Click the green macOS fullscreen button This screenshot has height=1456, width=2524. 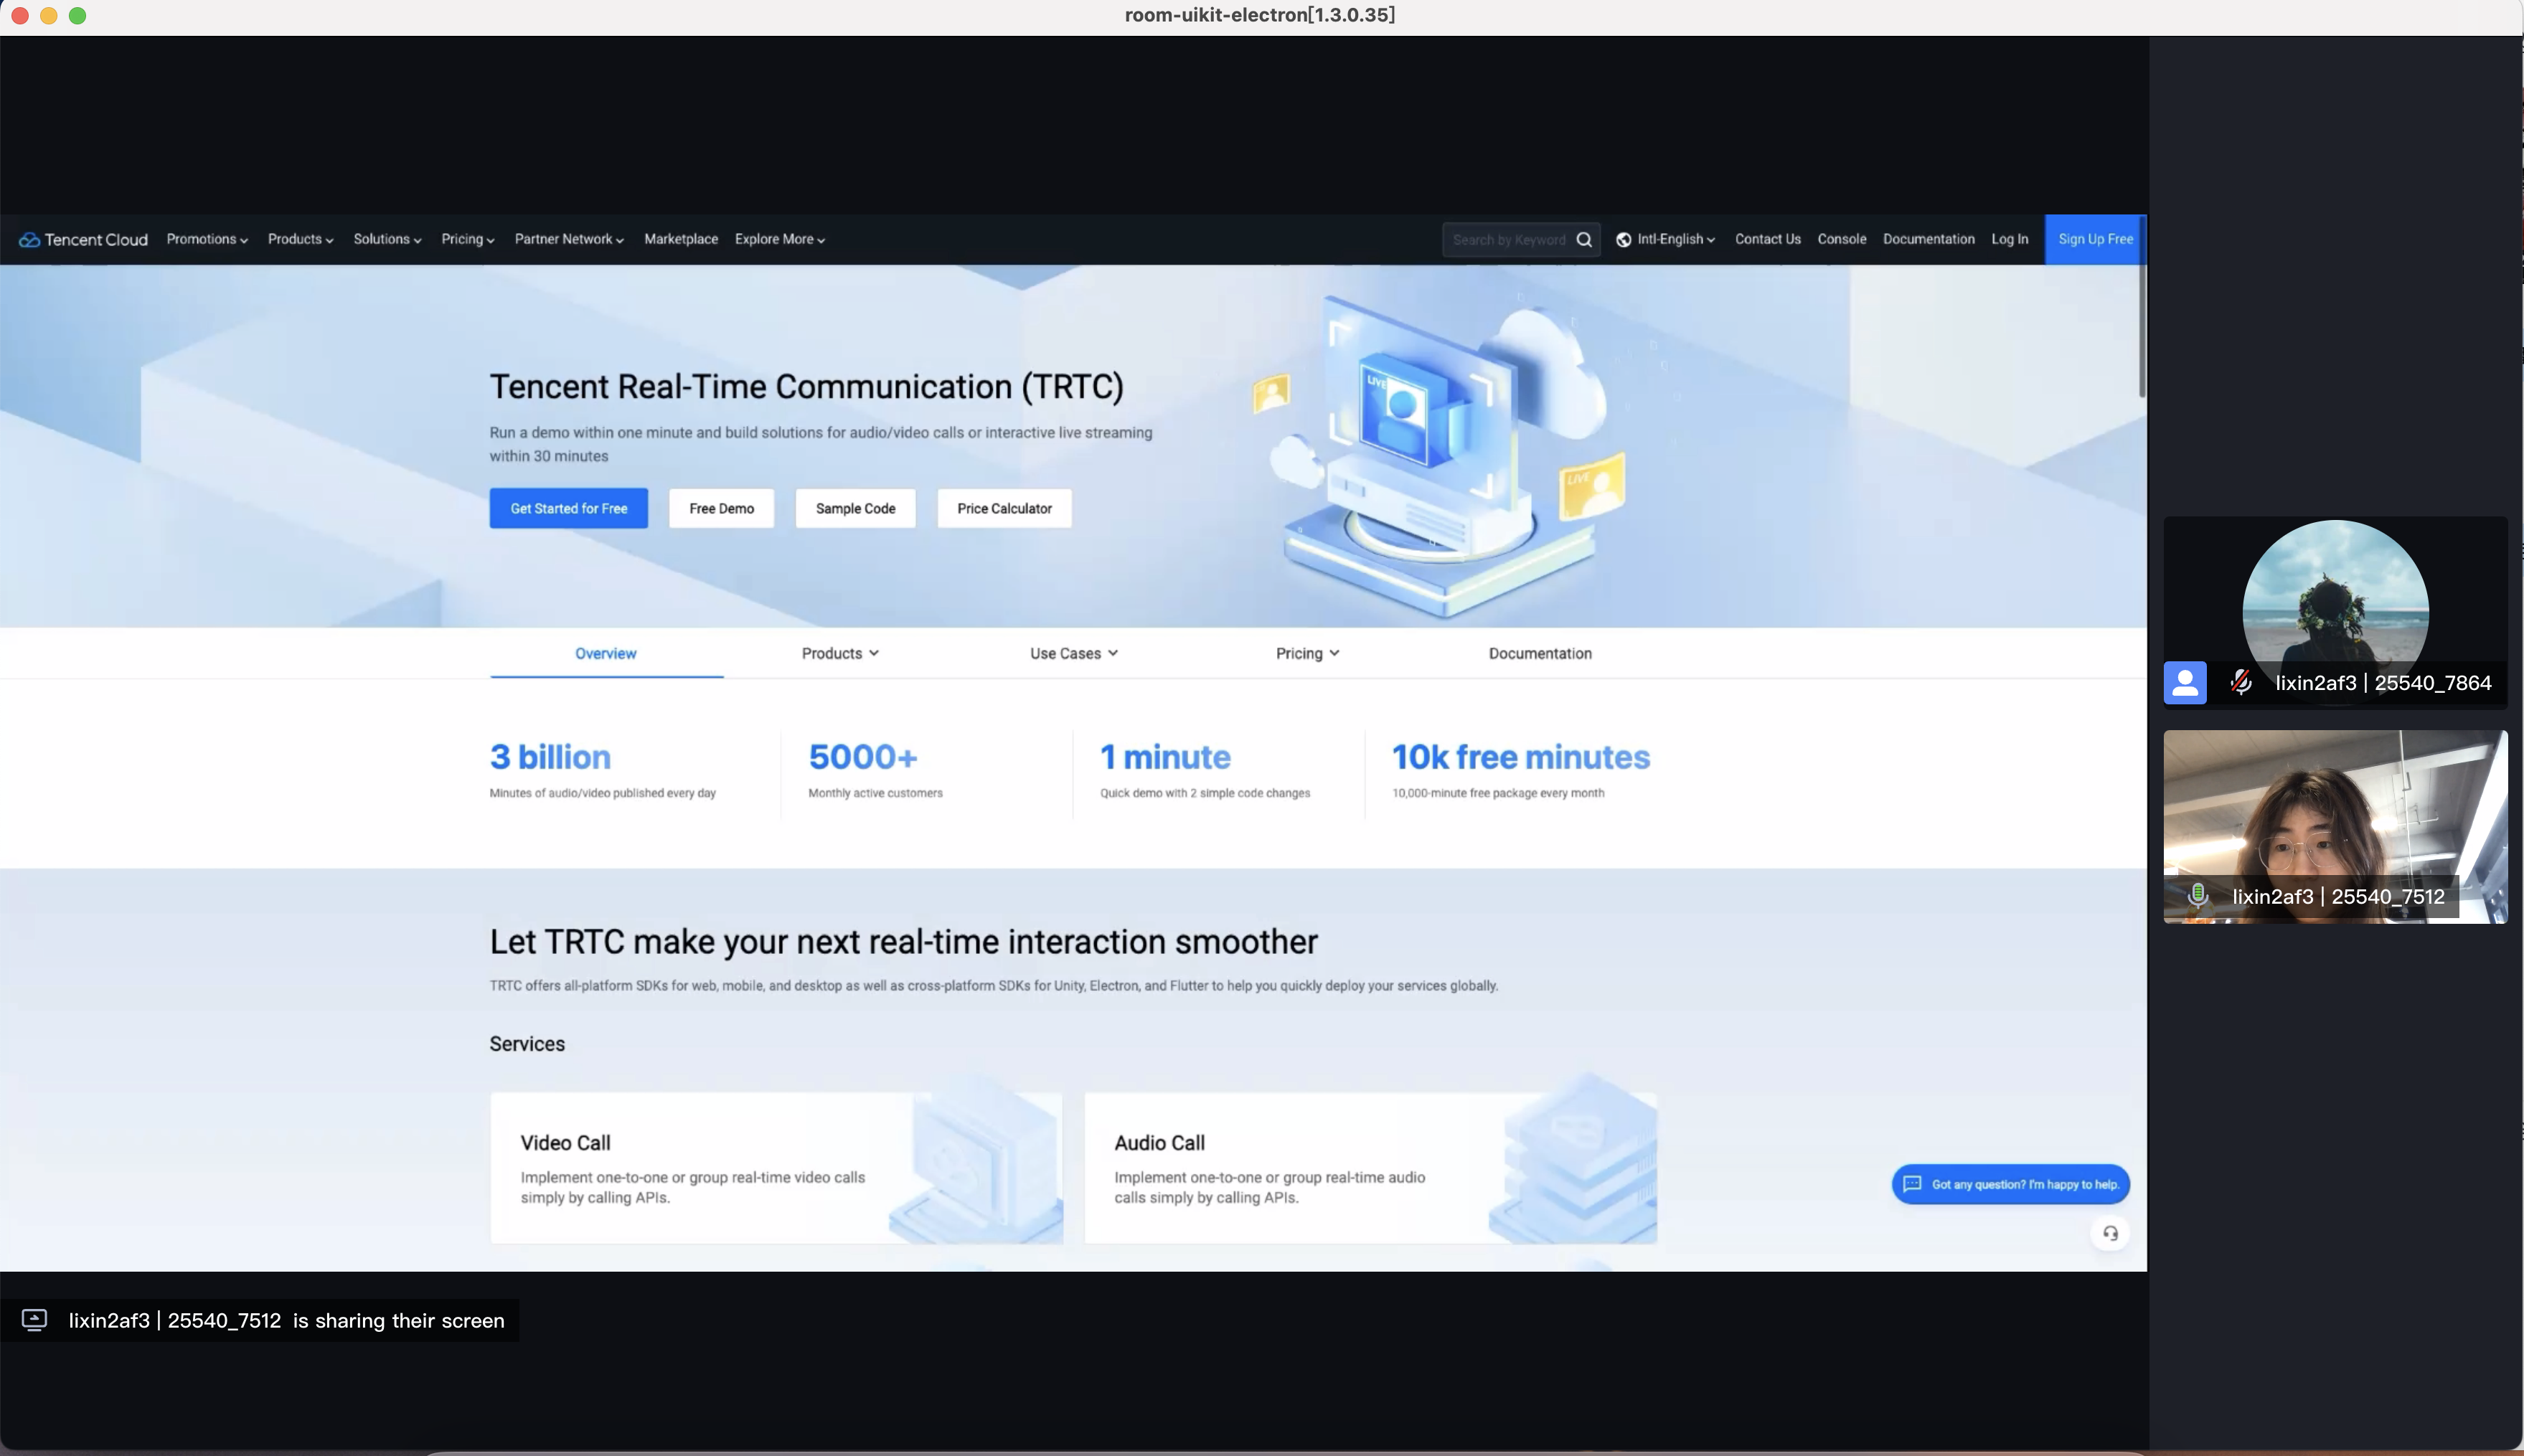[78, 16]
